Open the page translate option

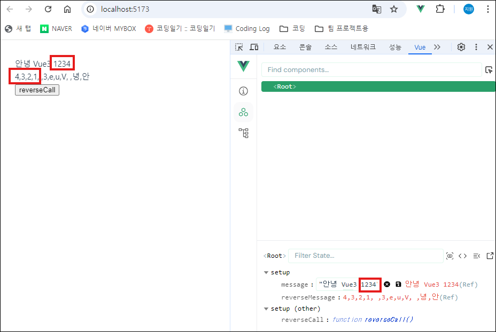click(376, 9)
